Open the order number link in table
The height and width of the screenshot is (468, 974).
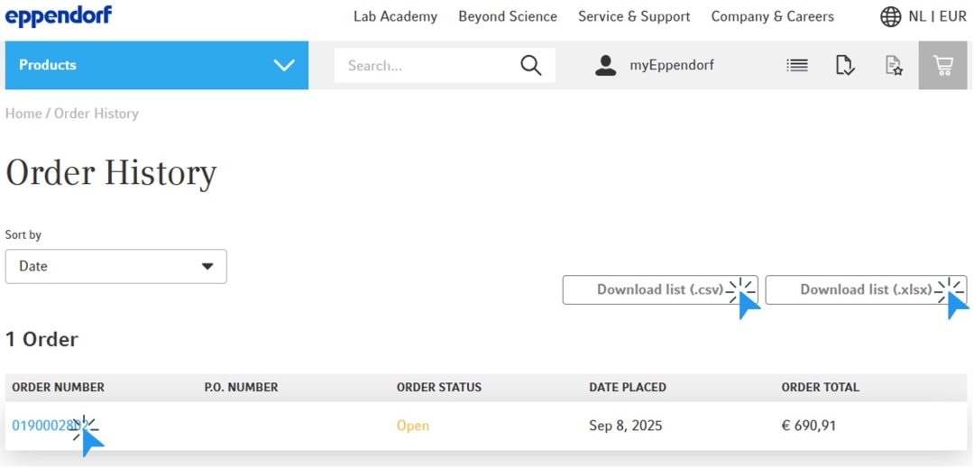click(45, 426)
